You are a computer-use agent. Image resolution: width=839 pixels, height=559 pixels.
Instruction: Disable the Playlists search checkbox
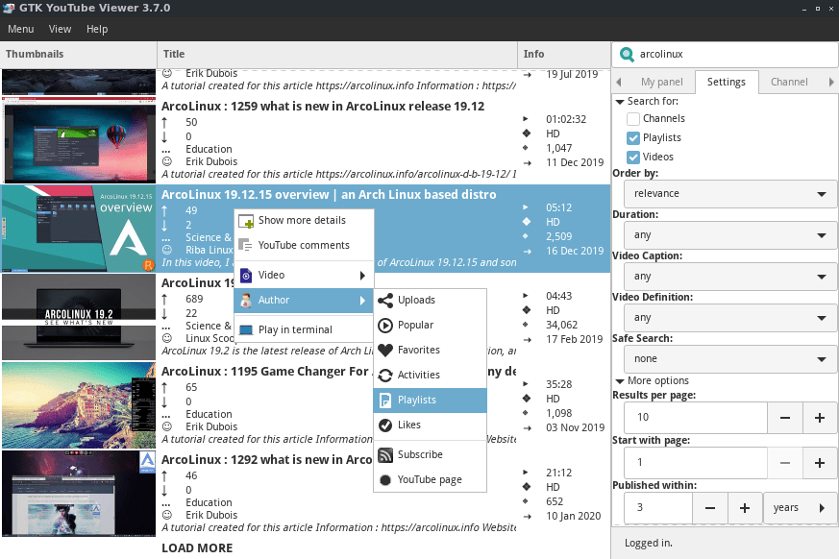click(x=633, y=137)
